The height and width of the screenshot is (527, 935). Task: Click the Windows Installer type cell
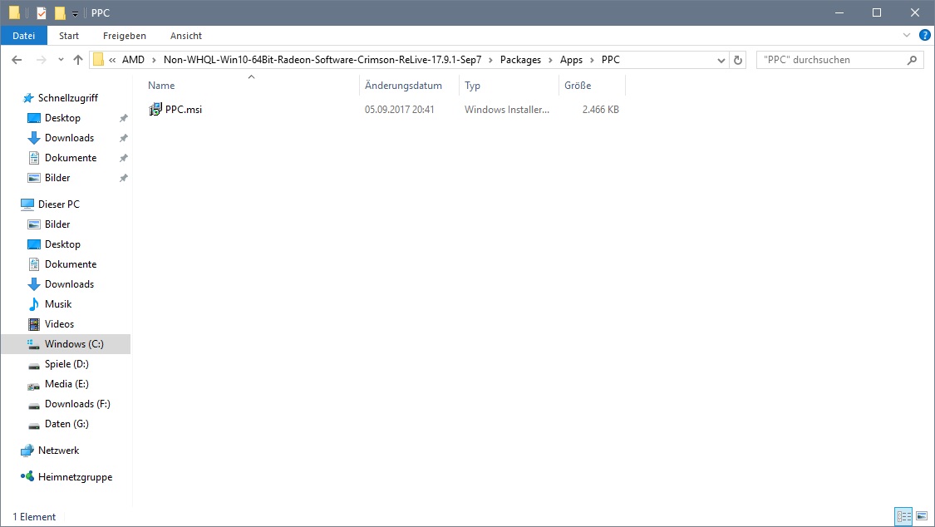(507, 110)
